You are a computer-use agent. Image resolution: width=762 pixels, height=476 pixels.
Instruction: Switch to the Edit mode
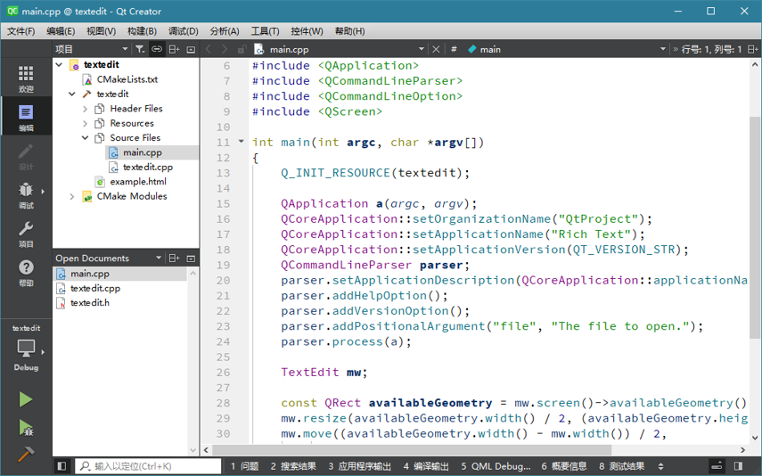pos(26,117)
